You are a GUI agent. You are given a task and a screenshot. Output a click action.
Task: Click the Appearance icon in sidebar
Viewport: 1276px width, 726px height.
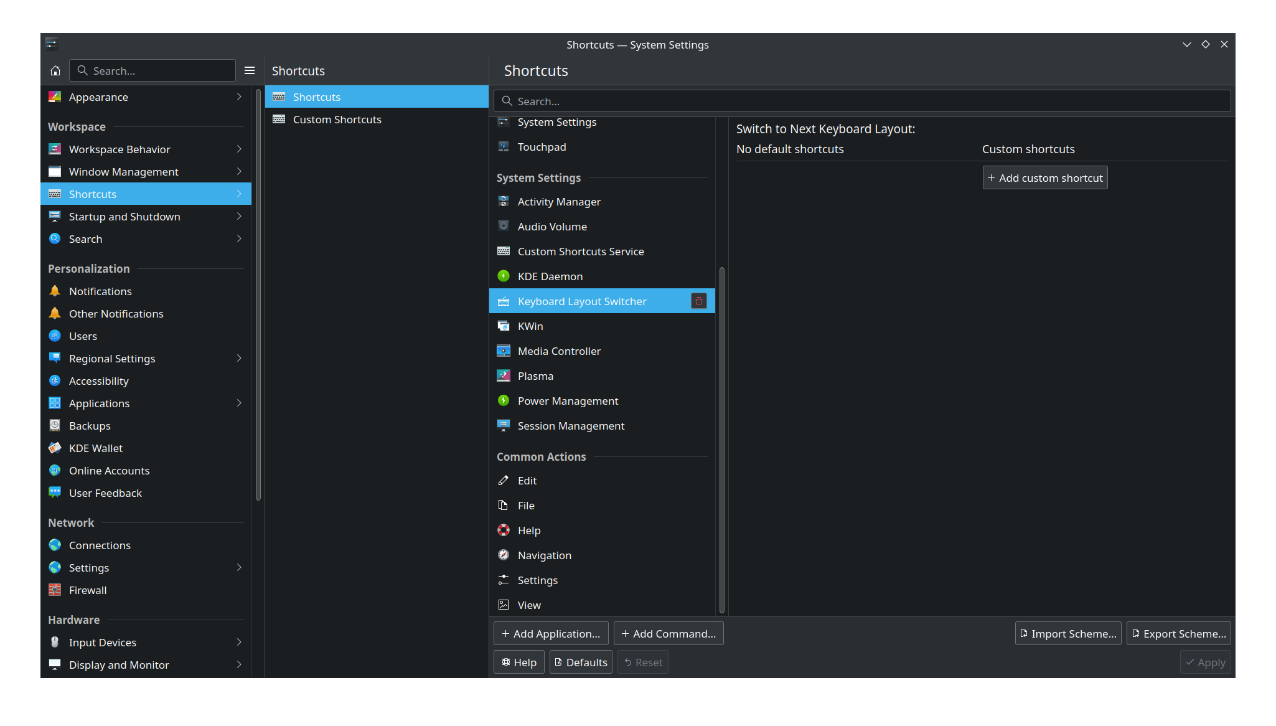click(55, 97)
